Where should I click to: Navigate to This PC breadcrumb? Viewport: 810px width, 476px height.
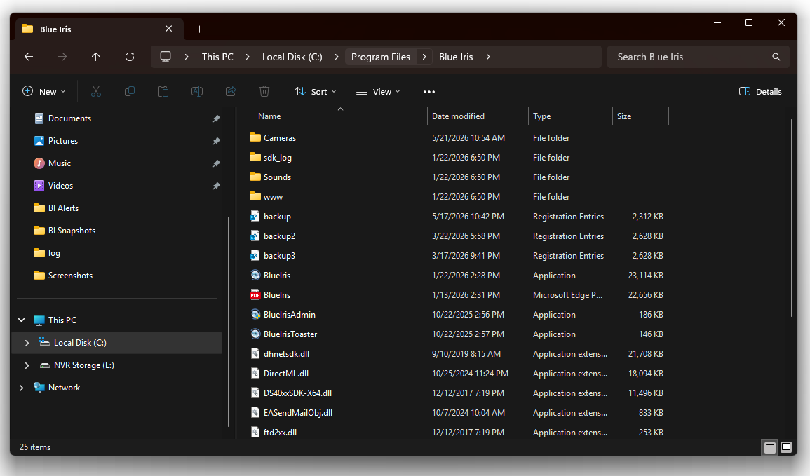point(217,57)
